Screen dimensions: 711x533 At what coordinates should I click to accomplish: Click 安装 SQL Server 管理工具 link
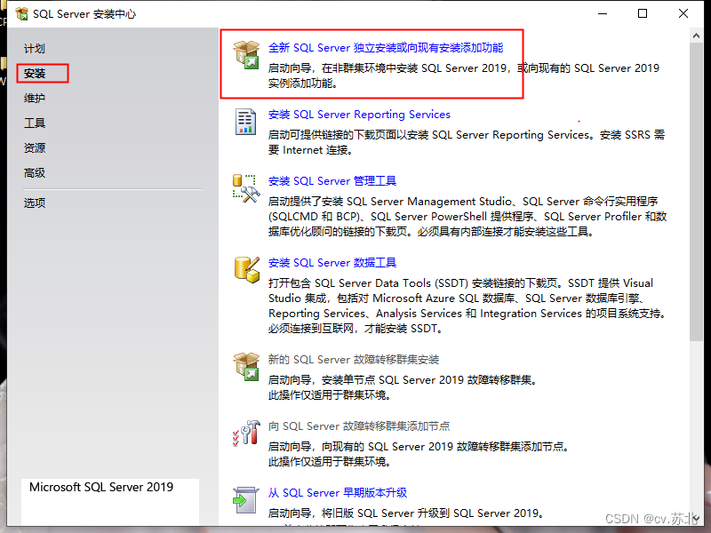click(x=332, y=181)
